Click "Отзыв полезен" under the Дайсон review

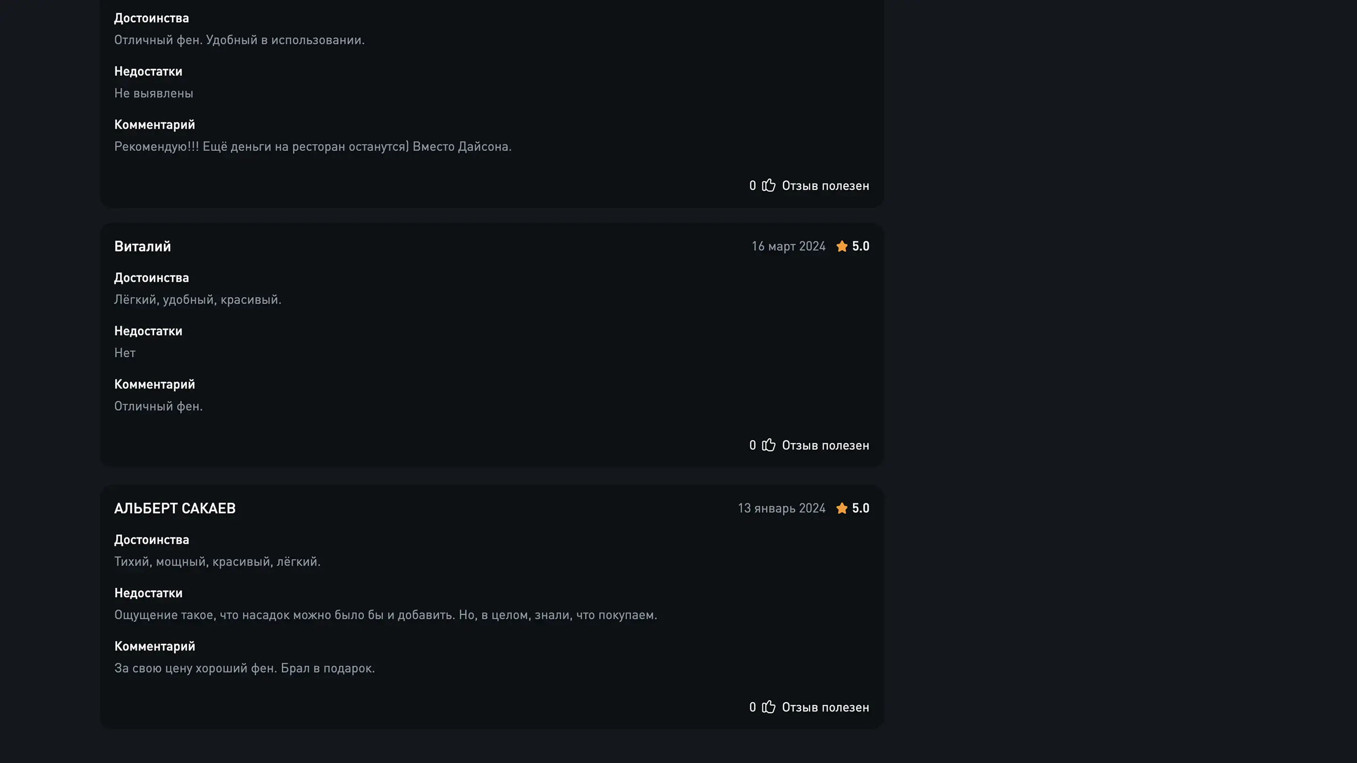pos(825,186)
